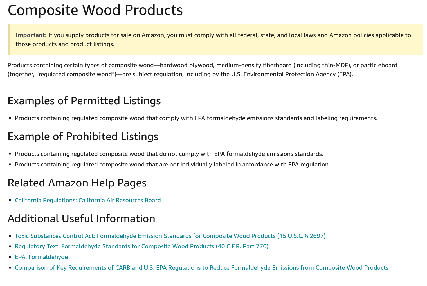Click the Example of Prohibited Listings heading

pos(83,137)
